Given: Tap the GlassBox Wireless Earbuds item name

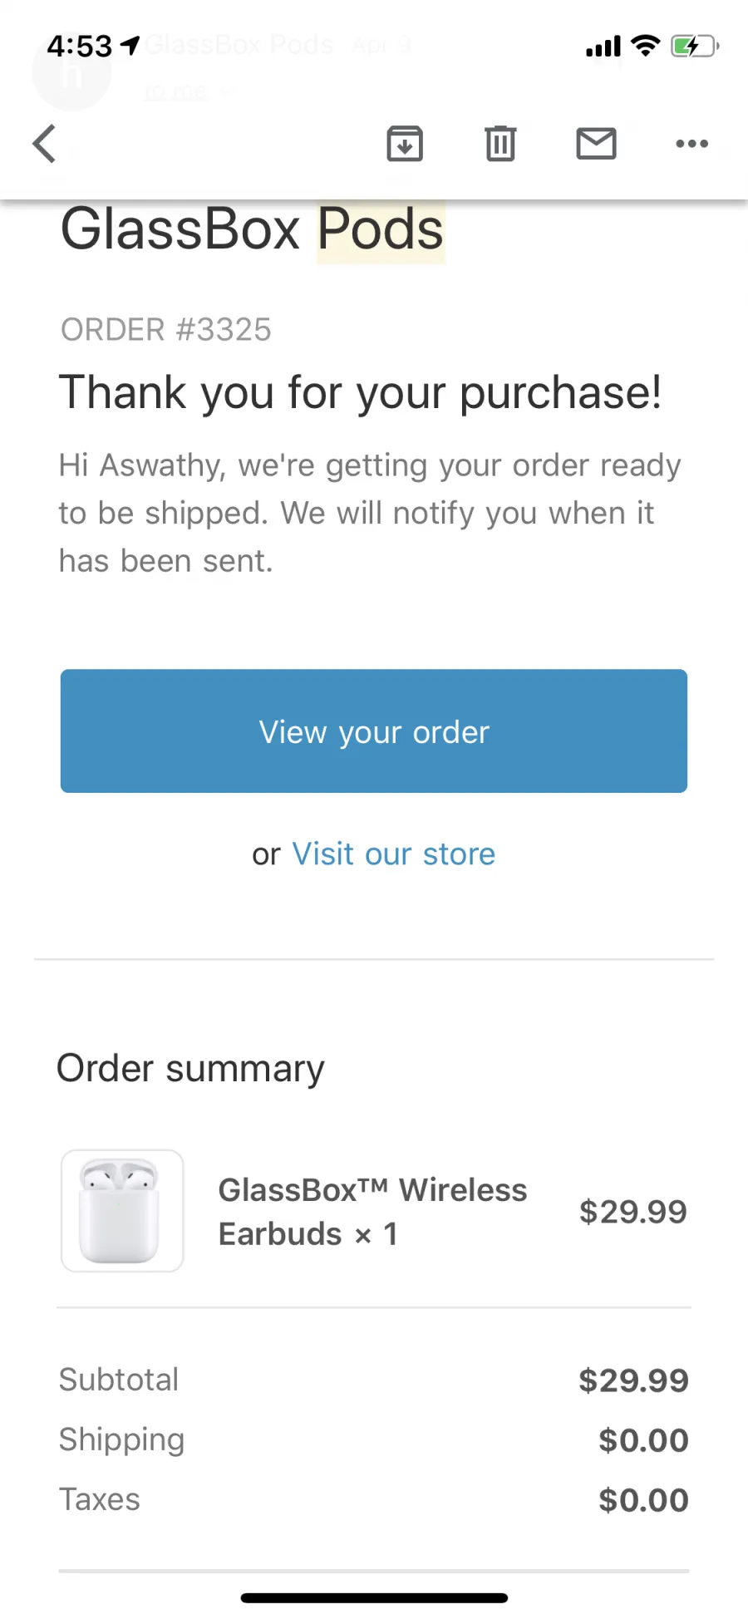Looking at the screenshot, I should click(x=372, y=1212).
